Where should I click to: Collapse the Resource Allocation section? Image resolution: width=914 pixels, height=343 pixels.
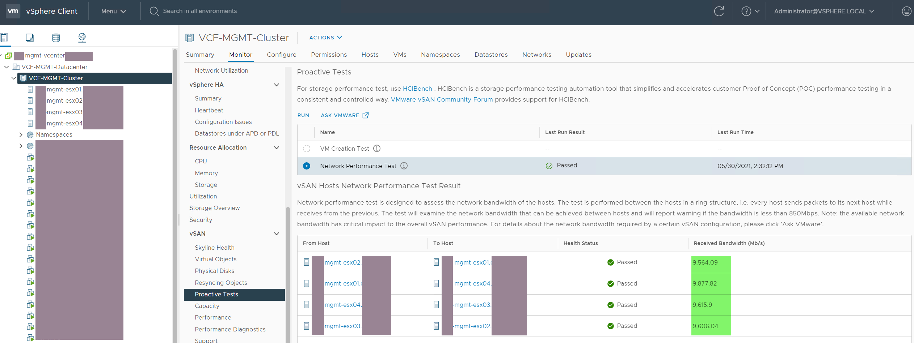(277, 148)
